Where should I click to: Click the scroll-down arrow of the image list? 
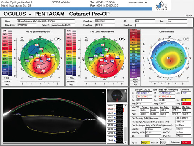click(125, 142)
